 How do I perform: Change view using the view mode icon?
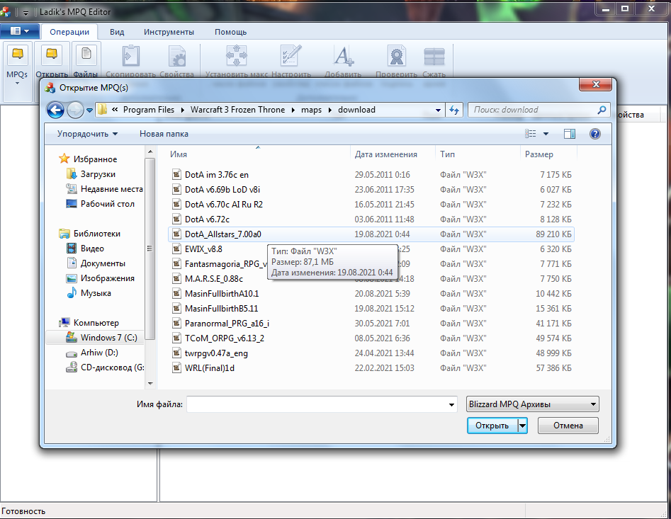coord(531,134)
